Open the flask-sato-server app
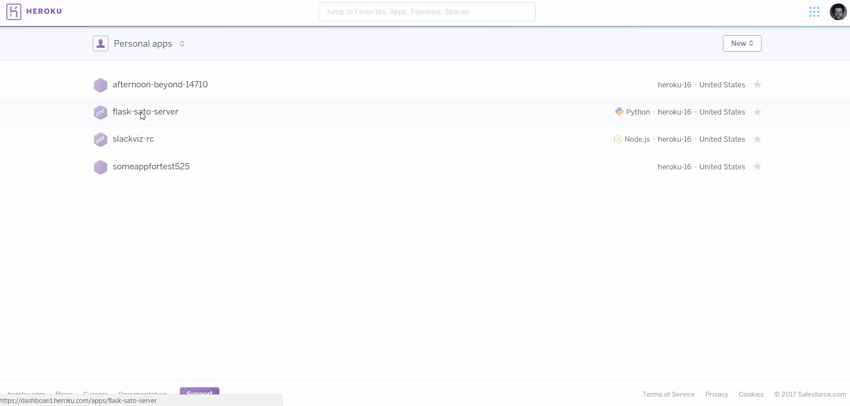 145,112
